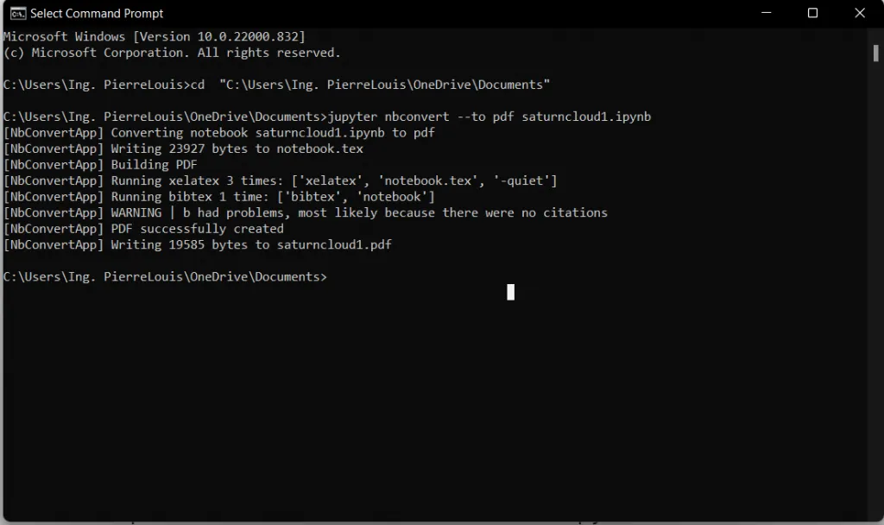Minimize the Command Prompt window
Viewport: 884px width, 525px height.
(764, 13)
